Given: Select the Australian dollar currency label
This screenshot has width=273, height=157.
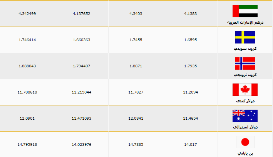Looking at the screenshot, I should [x=245, y=127].
